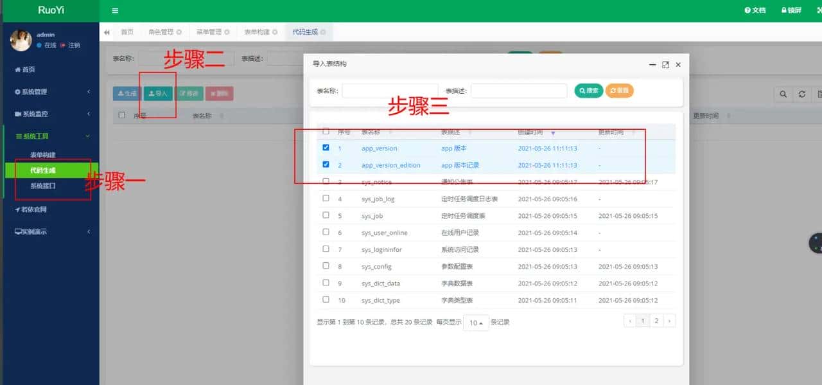Go to page 2 of the dialog table
Image resolution: width=822 pixels, height=385 pixels.
click(656, 320)
